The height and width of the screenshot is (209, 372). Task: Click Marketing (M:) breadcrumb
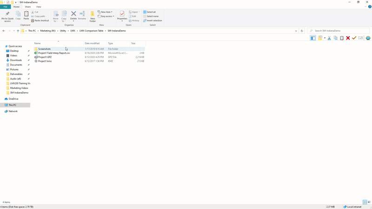tap(48, 31)
